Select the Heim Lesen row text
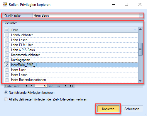 [x=19, y=75]
